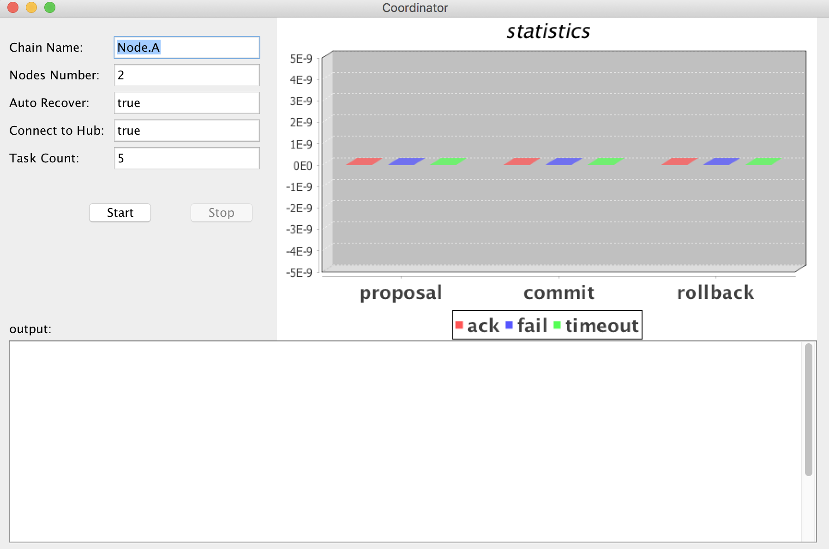The image size is (829, 549).
Task: Click the Nodes Number text field
Action: (186, 75)
